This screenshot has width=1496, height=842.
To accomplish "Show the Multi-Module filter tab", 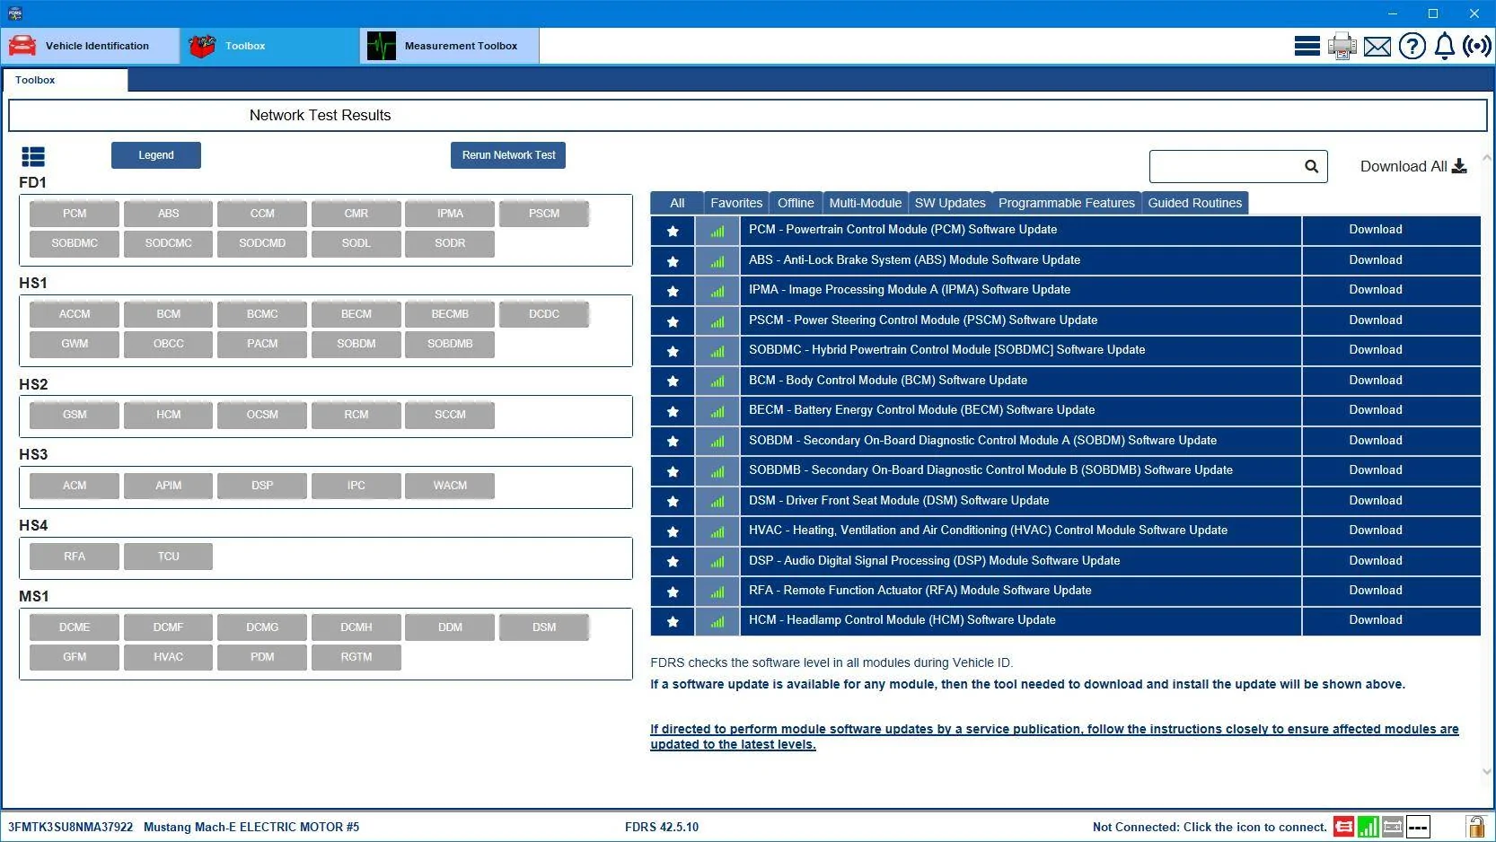I will (x=866, y=203).
